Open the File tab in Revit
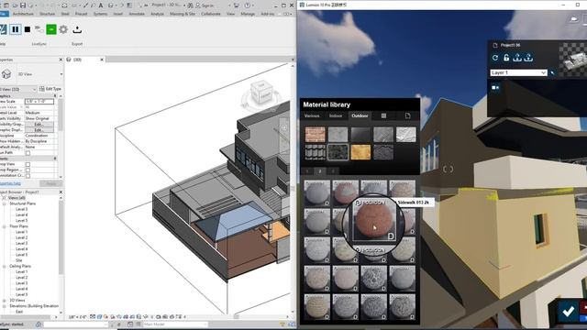 tap(4, 14)
